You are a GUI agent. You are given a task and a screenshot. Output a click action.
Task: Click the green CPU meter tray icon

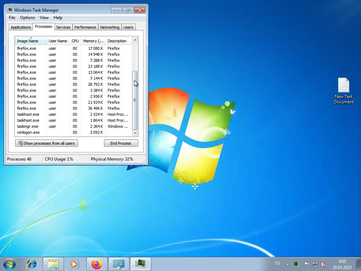296,264
